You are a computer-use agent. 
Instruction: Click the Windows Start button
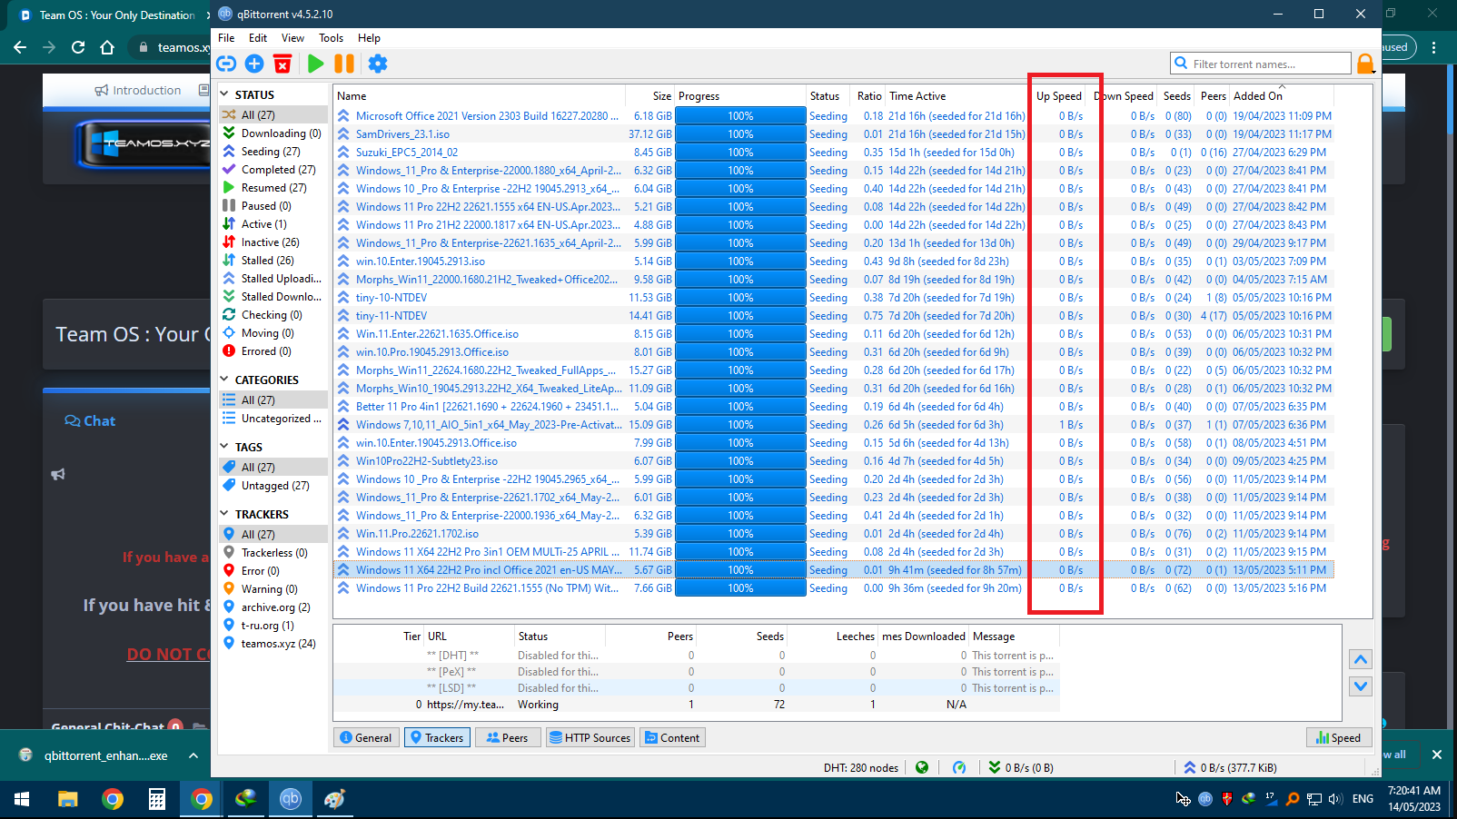(22, 799)
